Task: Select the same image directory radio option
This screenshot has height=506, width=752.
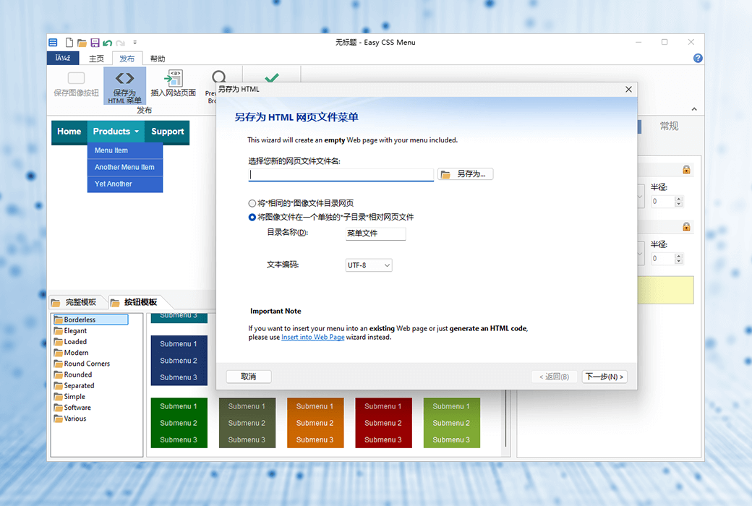Action: (x=252, y=203)
